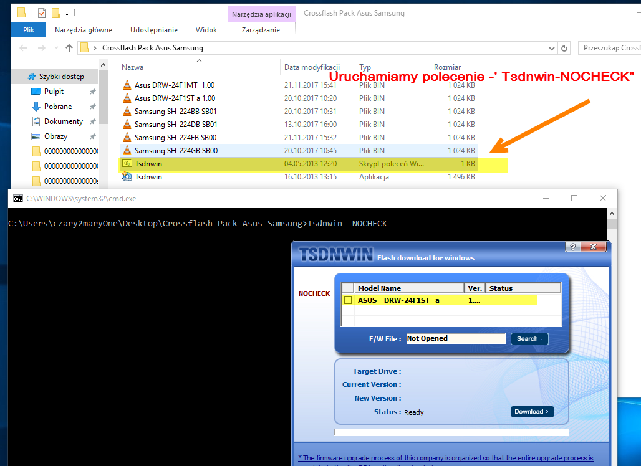Sort files by Nazwa column header
The height and width of the screenshot is (466, 641).
[x=132, y=67]
